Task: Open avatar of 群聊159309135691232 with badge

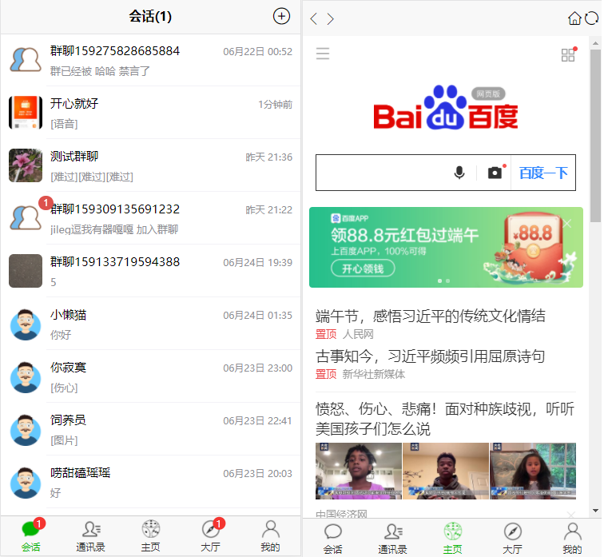Action: [x=26, y=218]
